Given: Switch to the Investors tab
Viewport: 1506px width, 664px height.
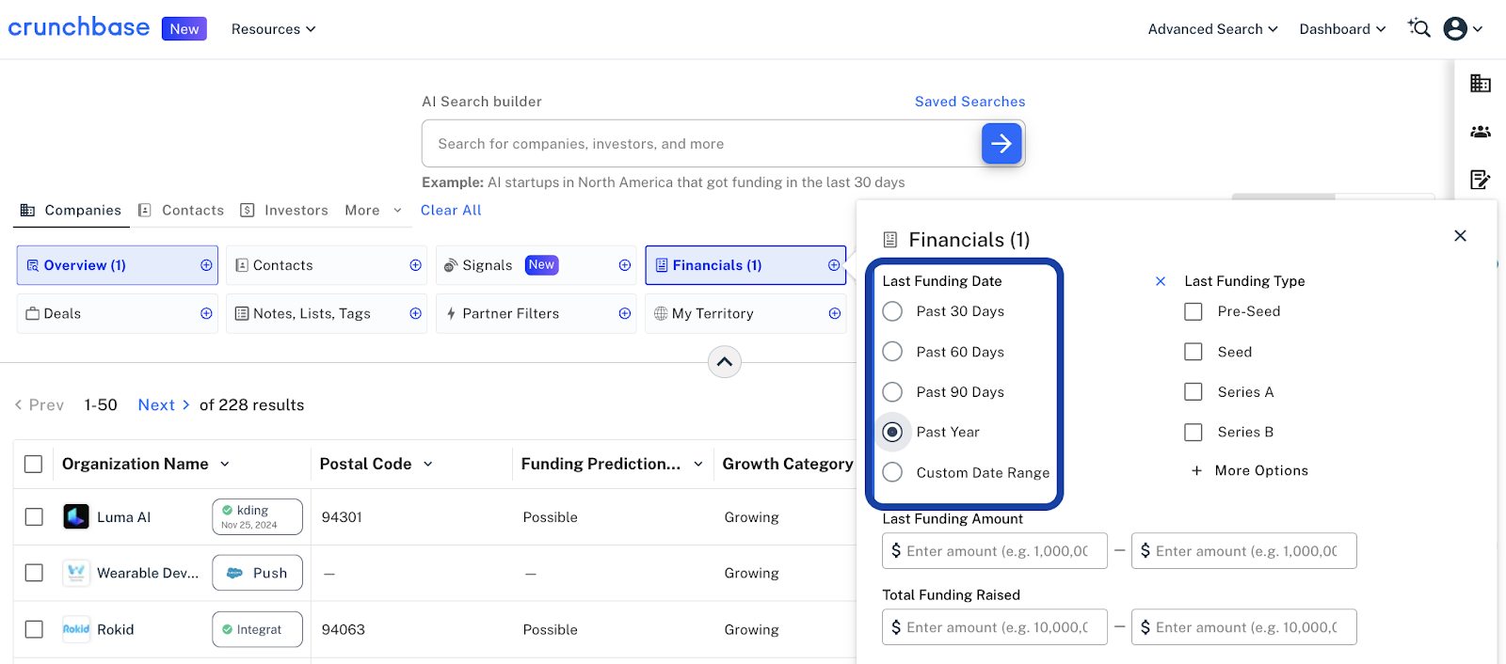Looking at the screenshot, I should pyautogui.click(x=284, y=211).
